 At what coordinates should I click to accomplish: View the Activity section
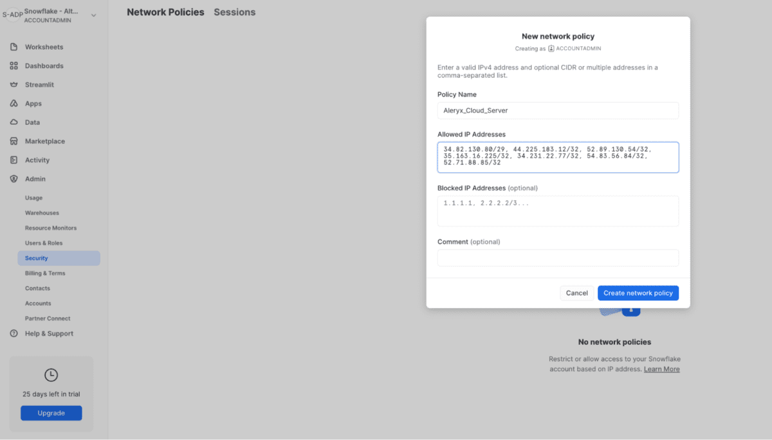pyautogui.click(x=39, y=160)
